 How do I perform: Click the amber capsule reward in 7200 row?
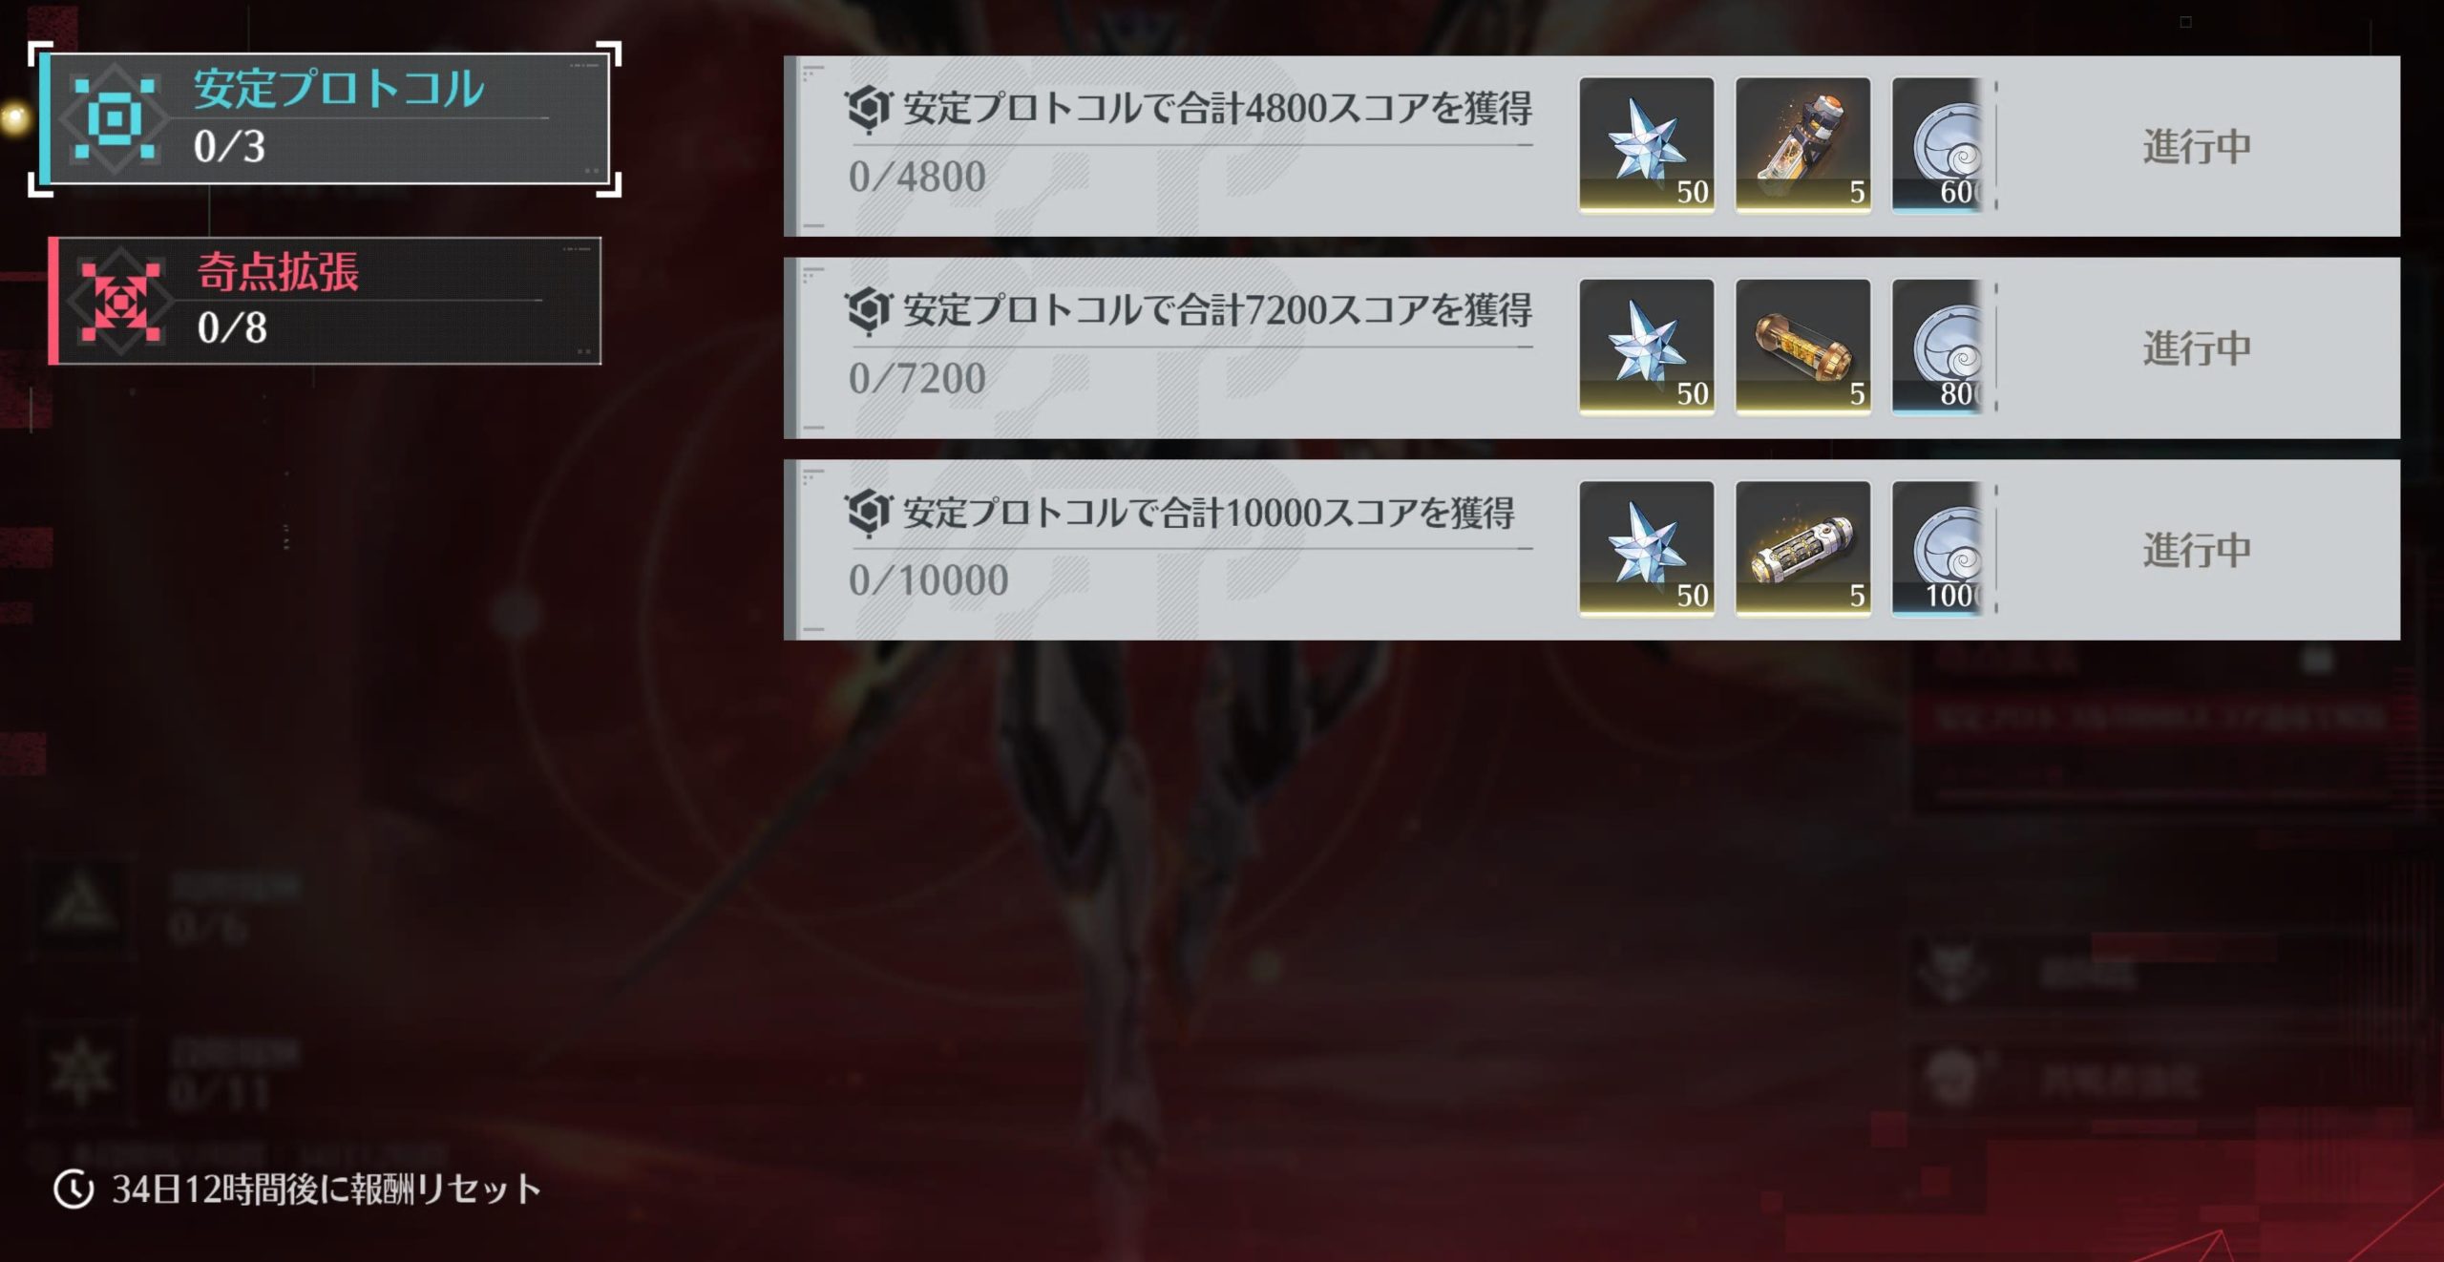point(1802,347)
